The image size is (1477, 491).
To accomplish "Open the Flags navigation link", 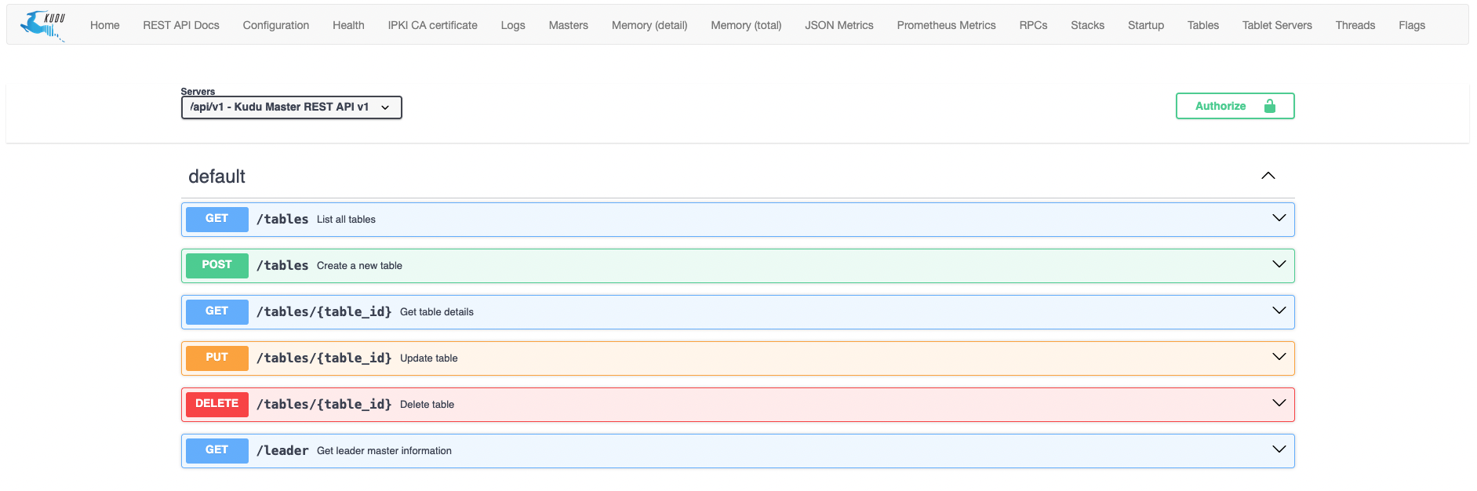I will (1411, 25).
